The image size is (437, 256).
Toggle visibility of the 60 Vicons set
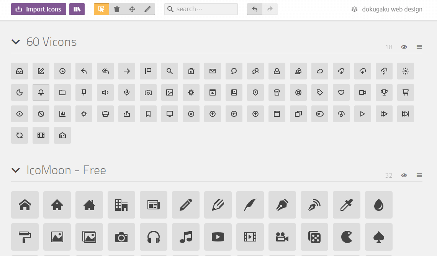[404, 47]
